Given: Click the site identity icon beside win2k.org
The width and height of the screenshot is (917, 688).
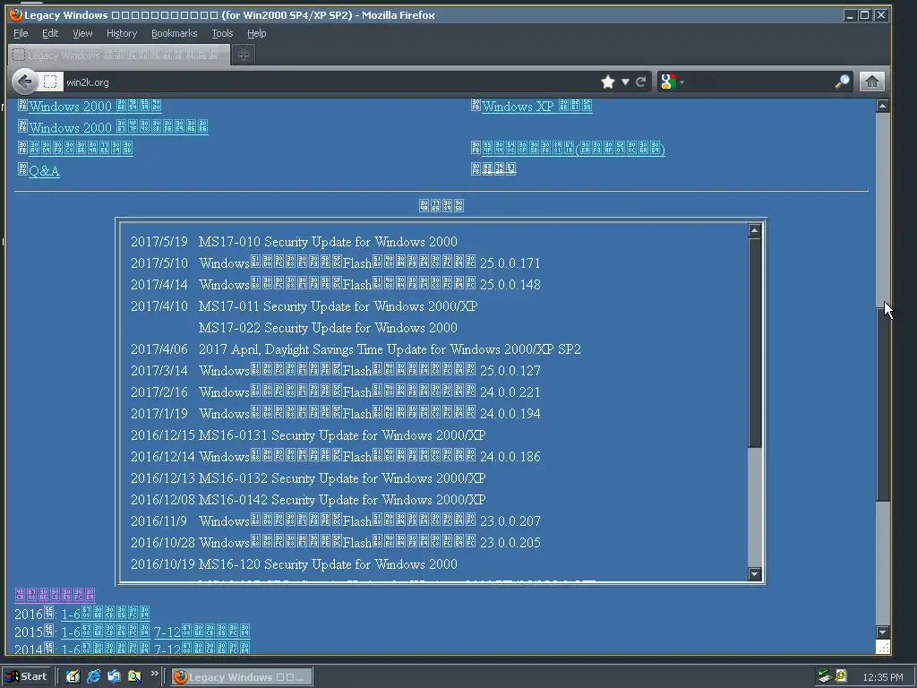Looking at the screenshot, I should coord(50,82).
